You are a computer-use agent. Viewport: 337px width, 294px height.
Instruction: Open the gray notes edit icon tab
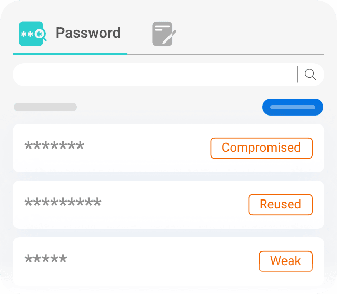pyautogui.click(x=164, y=34)
